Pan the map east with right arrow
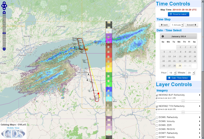Viewport: 204px width, 139px height. [7, 6]
